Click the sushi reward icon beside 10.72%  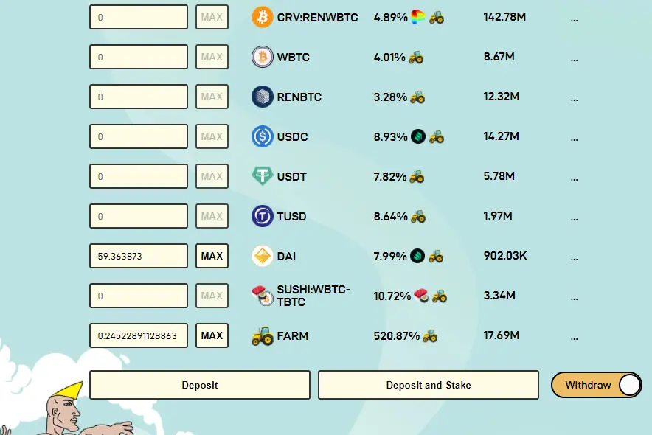(421, 295)
